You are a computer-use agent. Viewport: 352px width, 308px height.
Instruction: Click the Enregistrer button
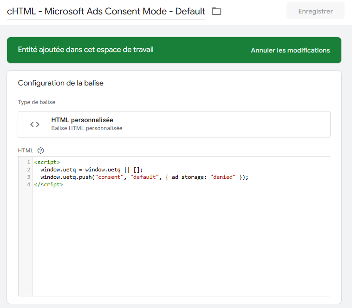click(315, 11)
